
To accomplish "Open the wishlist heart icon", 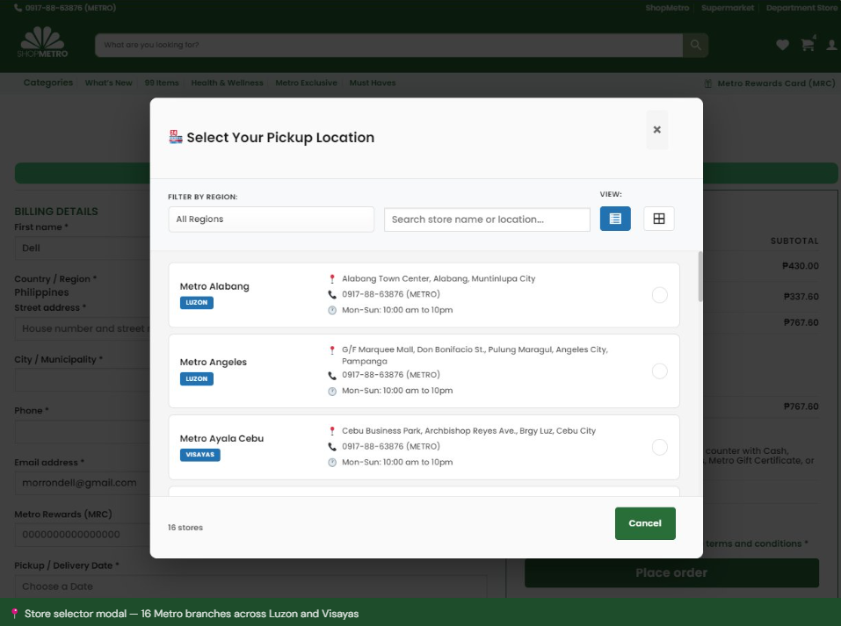I will click(x=782, y=45).
